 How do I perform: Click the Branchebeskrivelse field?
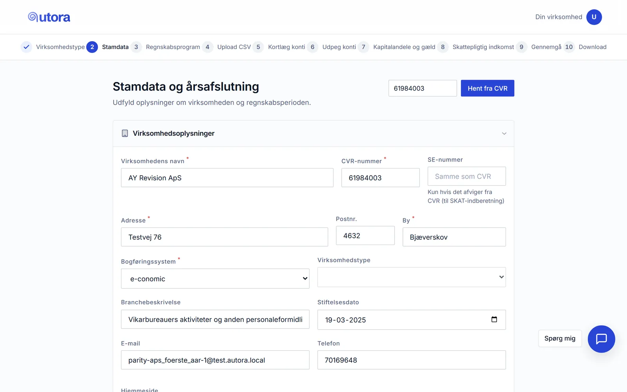[215, 319]
